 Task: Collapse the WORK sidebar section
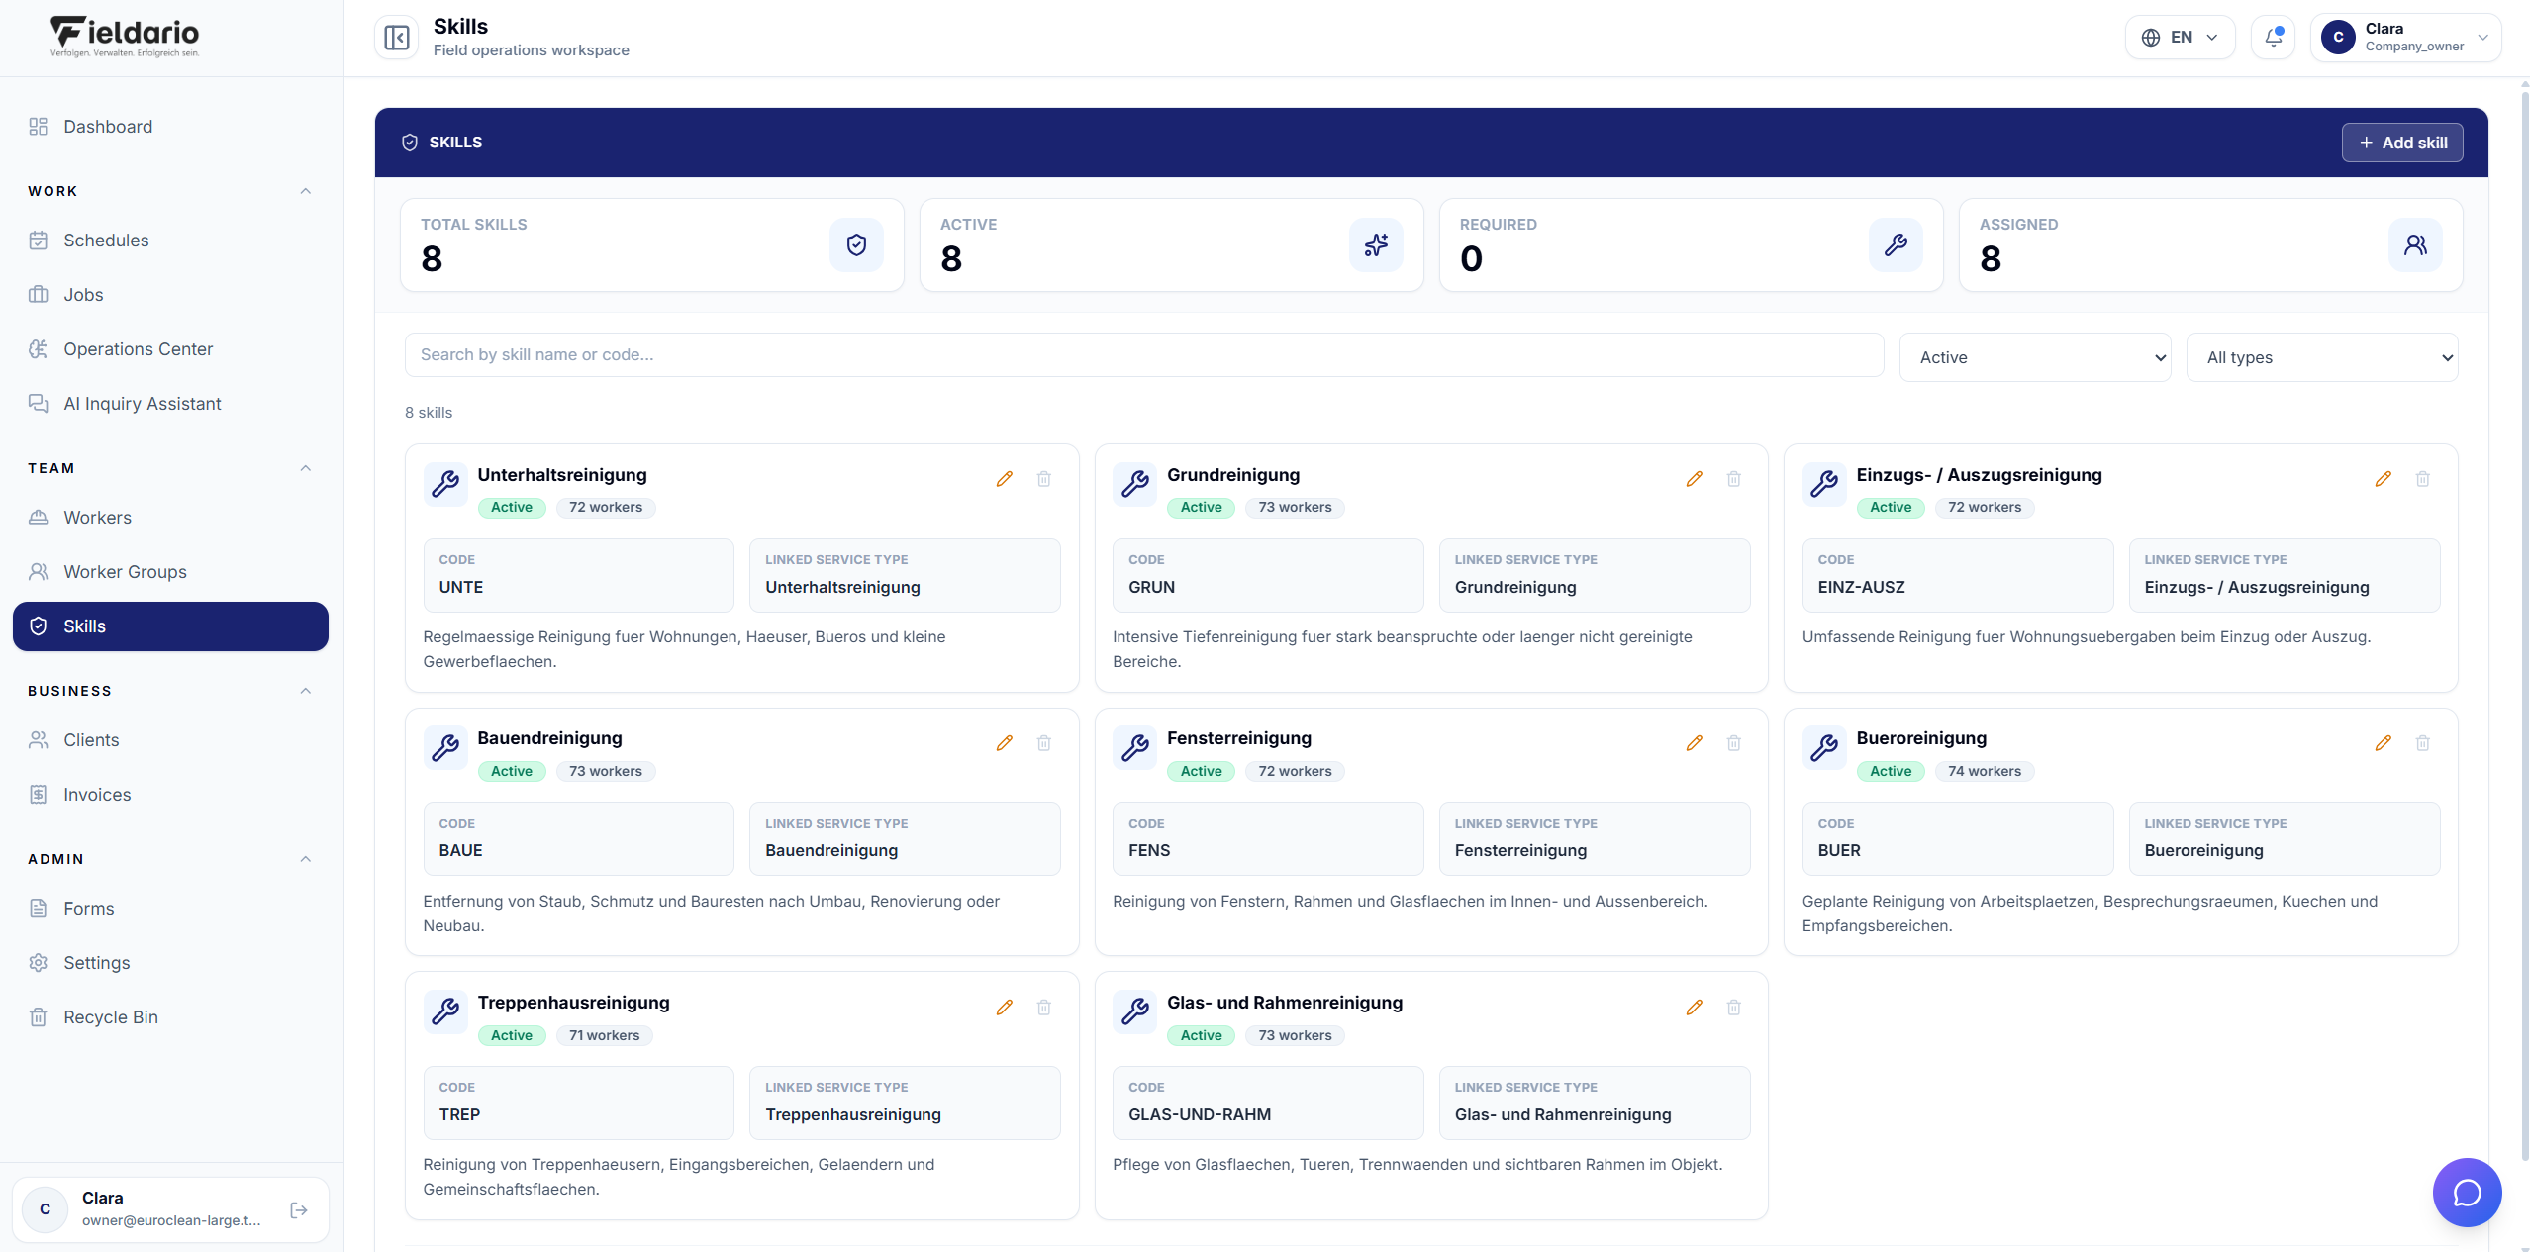tap(306, 191)
